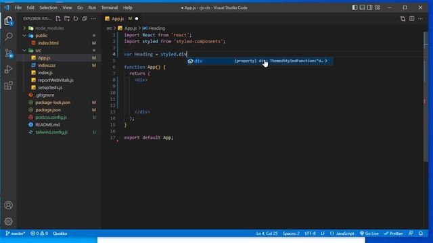This screenshot has height=243, width=433.
Task: Open App.js in the file tree
Action: click(x=44, y=58)
